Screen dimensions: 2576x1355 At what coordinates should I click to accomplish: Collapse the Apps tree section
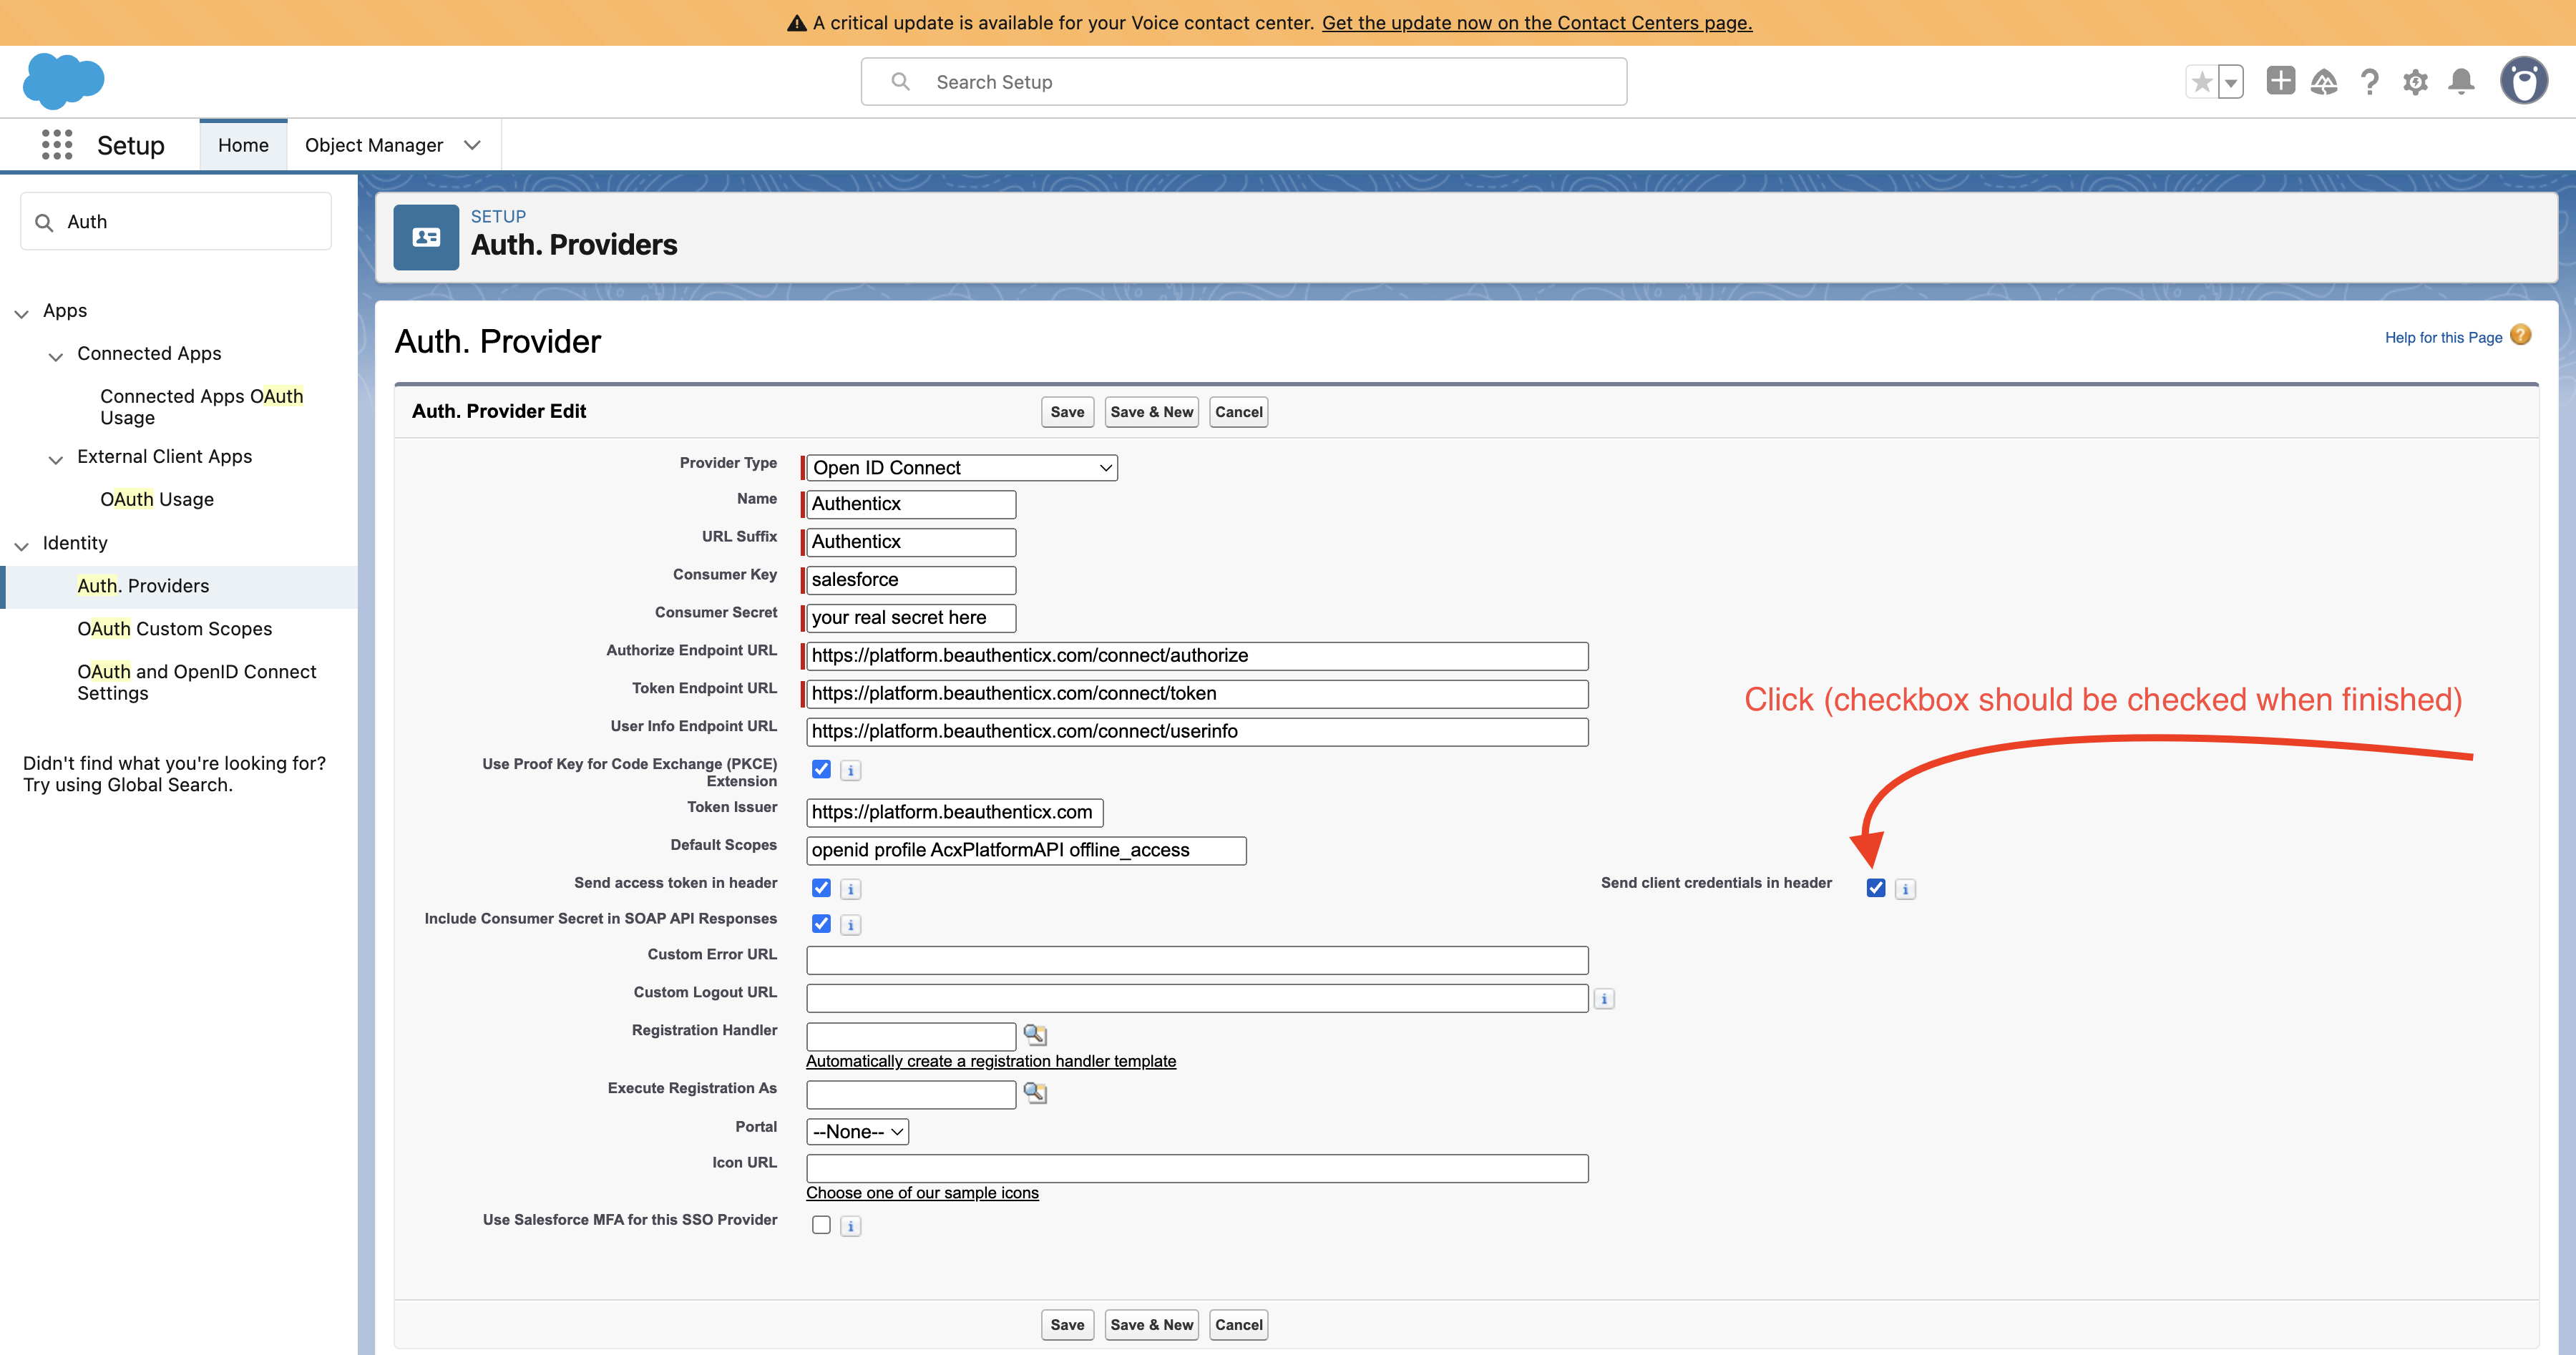pos(21,313)
